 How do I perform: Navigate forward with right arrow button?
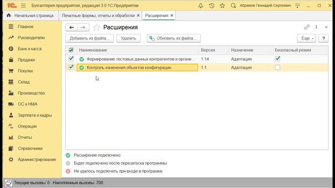point(83,27)
